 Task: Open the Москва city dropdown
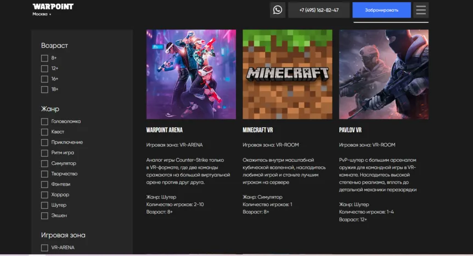tap(42, 14)
